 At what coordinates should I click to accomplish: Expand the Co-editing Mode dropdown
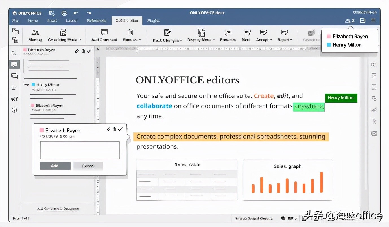click(80, 40)
